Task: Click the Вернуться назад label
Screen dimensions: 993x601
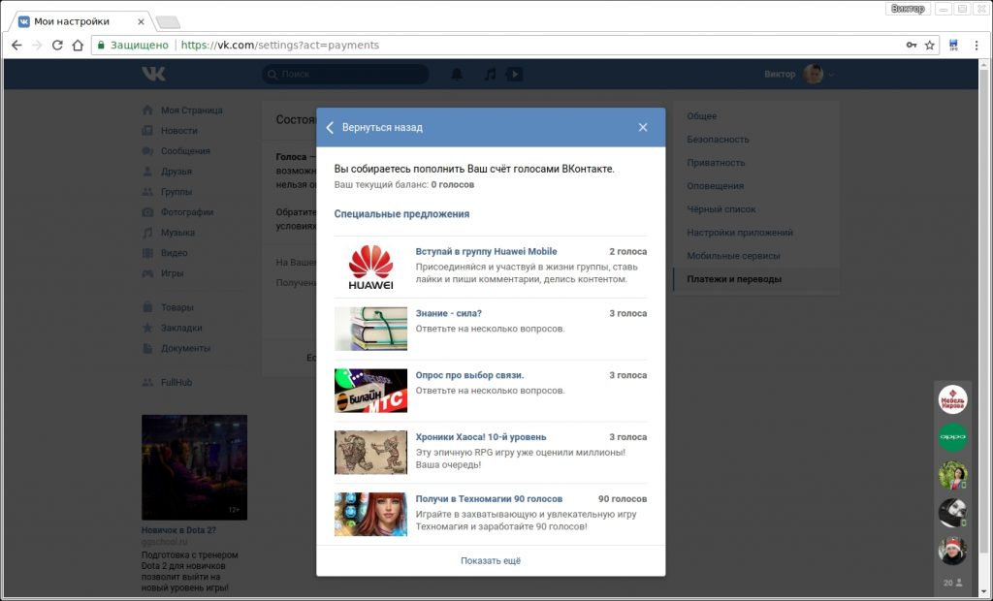Action: point(382,127)
